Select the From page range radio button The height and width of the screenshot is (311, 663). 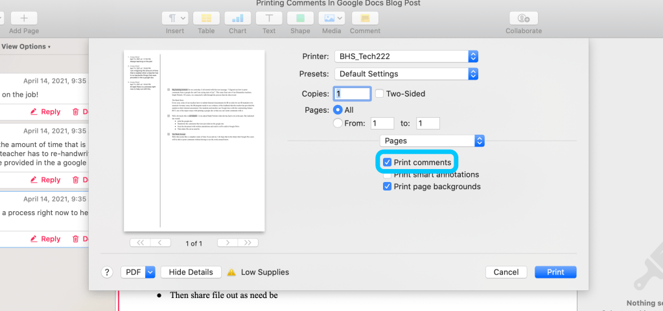338,123
